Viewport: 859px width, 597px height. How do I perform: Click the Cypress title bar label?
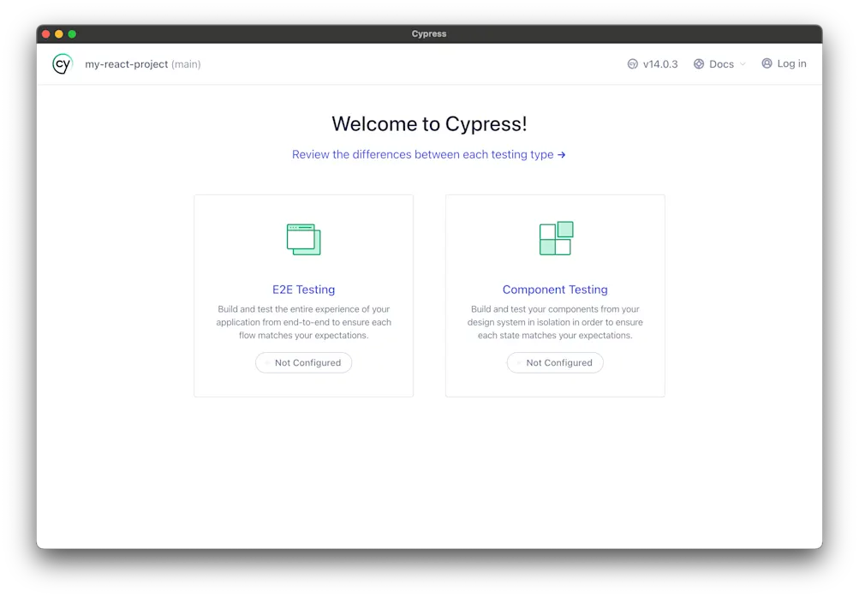pos(428,33)
